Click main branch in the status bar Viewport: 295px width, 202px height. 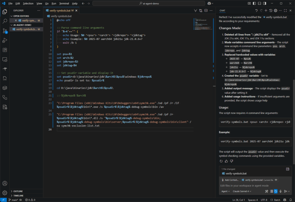[13, 200]
